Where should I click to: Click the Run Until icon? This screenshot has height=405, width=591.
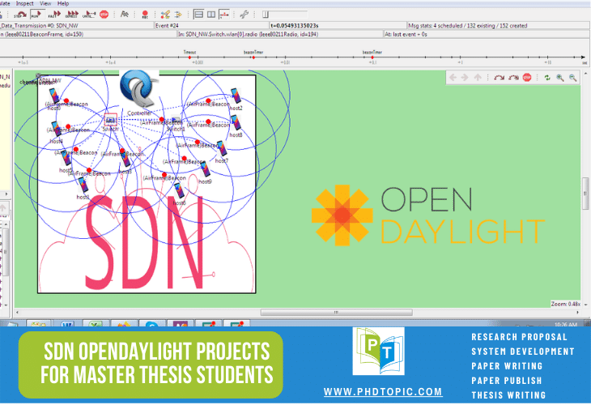point(88,15)
